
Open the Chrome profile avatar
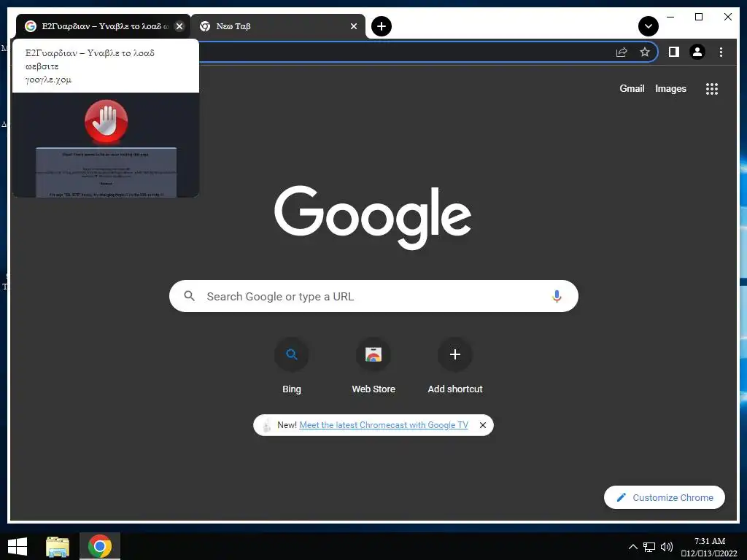pyautogui.click(x=697, y=52)
